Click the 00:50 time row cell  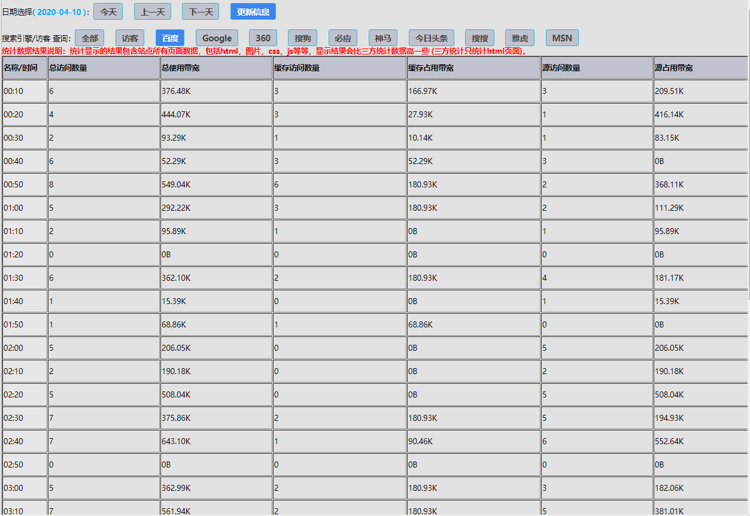coord(14,184)
